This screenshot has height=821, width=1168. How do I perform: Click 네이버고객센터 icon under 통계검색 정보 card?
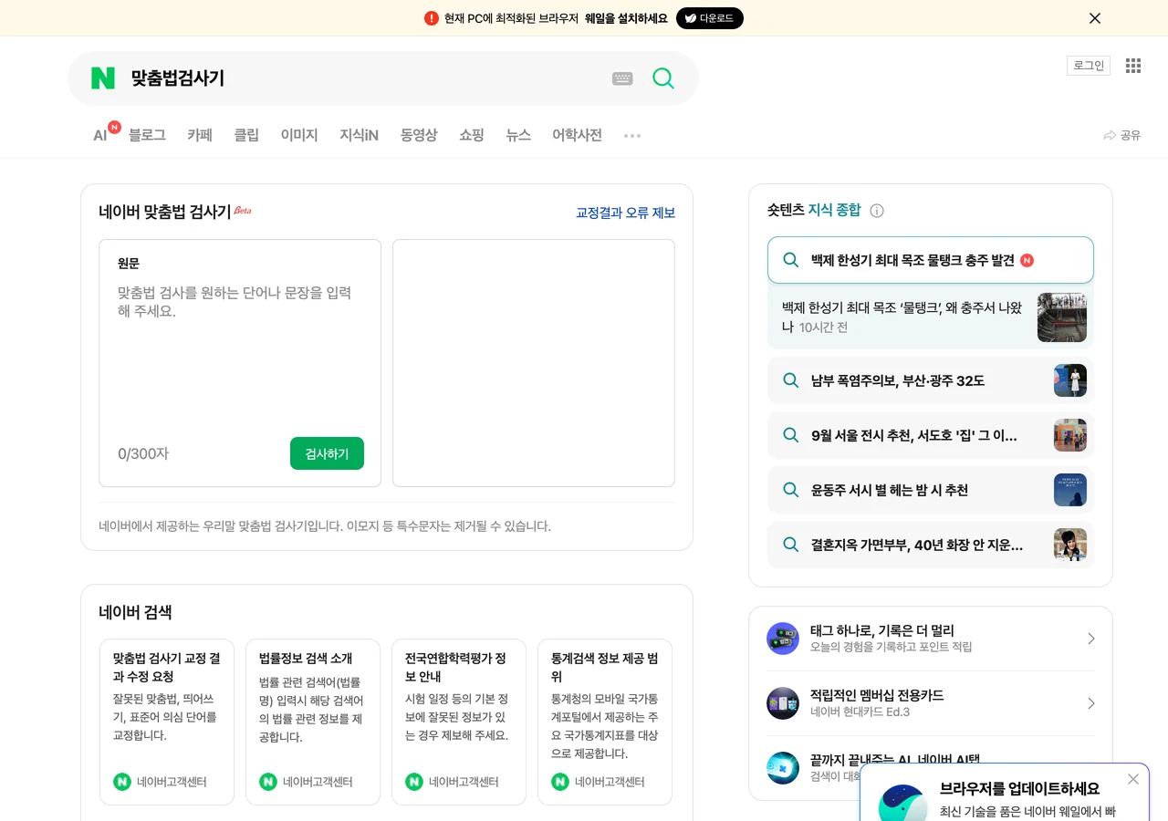(x=560, y=782)
